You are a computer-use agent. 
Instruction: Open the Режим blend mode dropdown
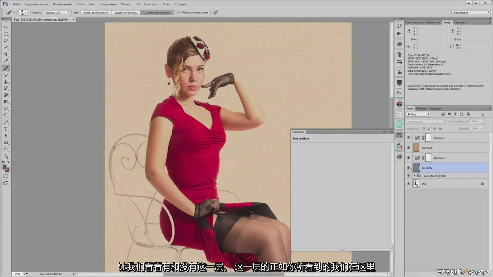(56, 12)
